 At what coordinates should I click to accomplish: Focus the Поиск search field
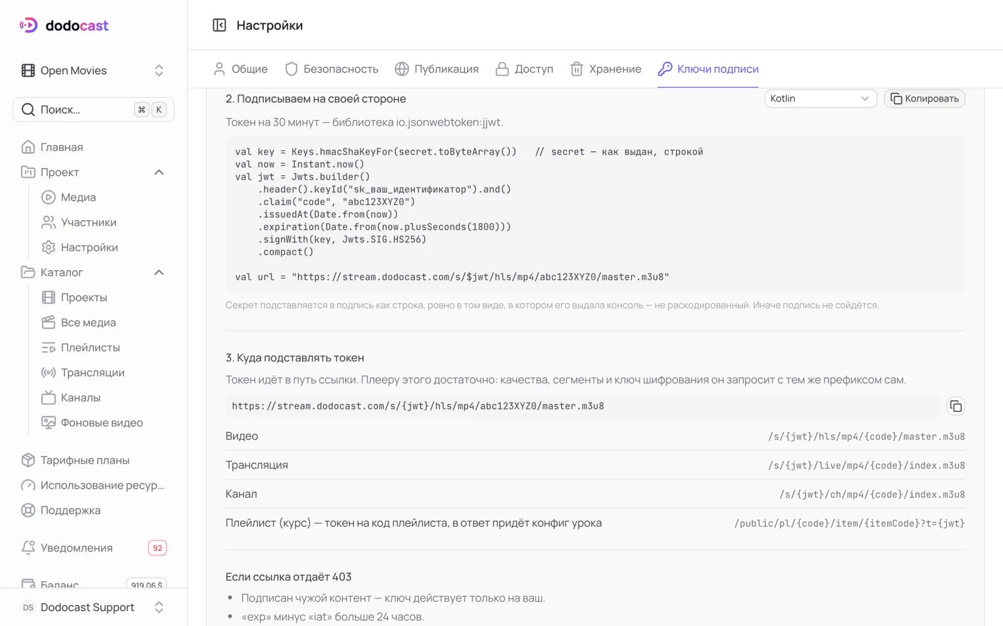pyautogui.click(x=93, y=110)
